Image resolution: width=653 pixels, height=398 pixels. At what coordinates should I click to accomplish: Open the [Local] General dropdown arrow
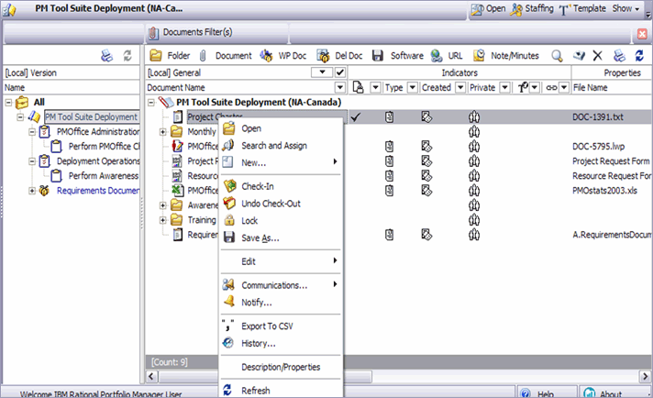point(322,72)
